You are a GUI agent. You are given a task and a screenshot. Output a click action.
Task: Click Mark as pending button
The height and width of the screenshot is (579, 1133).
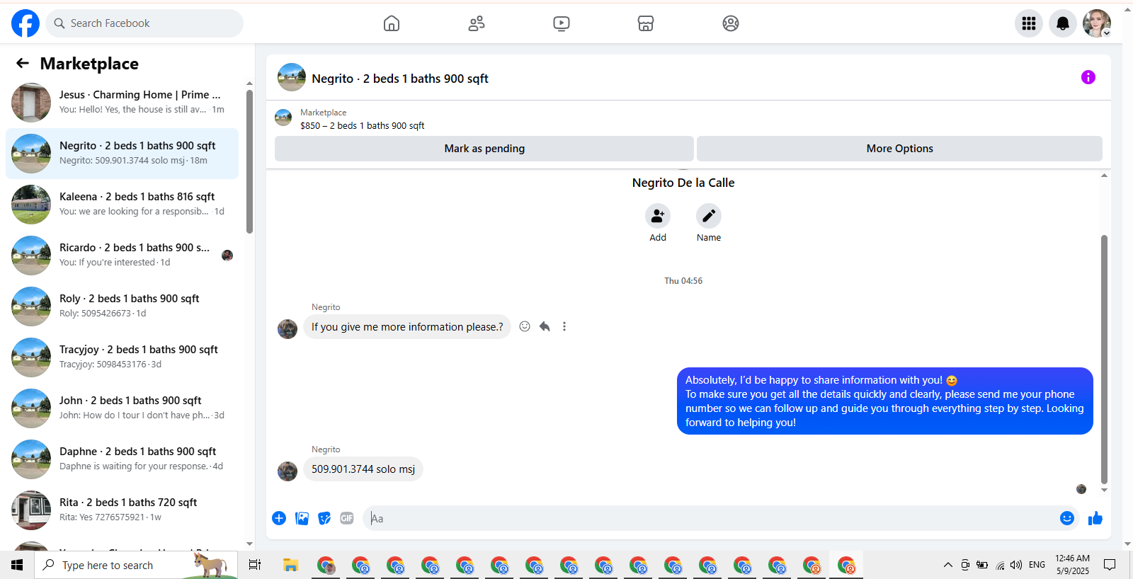484,149
